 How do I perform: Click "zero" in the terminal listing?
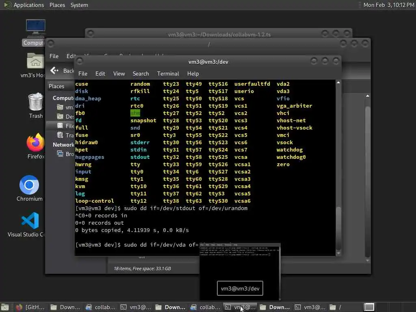coord(283,164)
